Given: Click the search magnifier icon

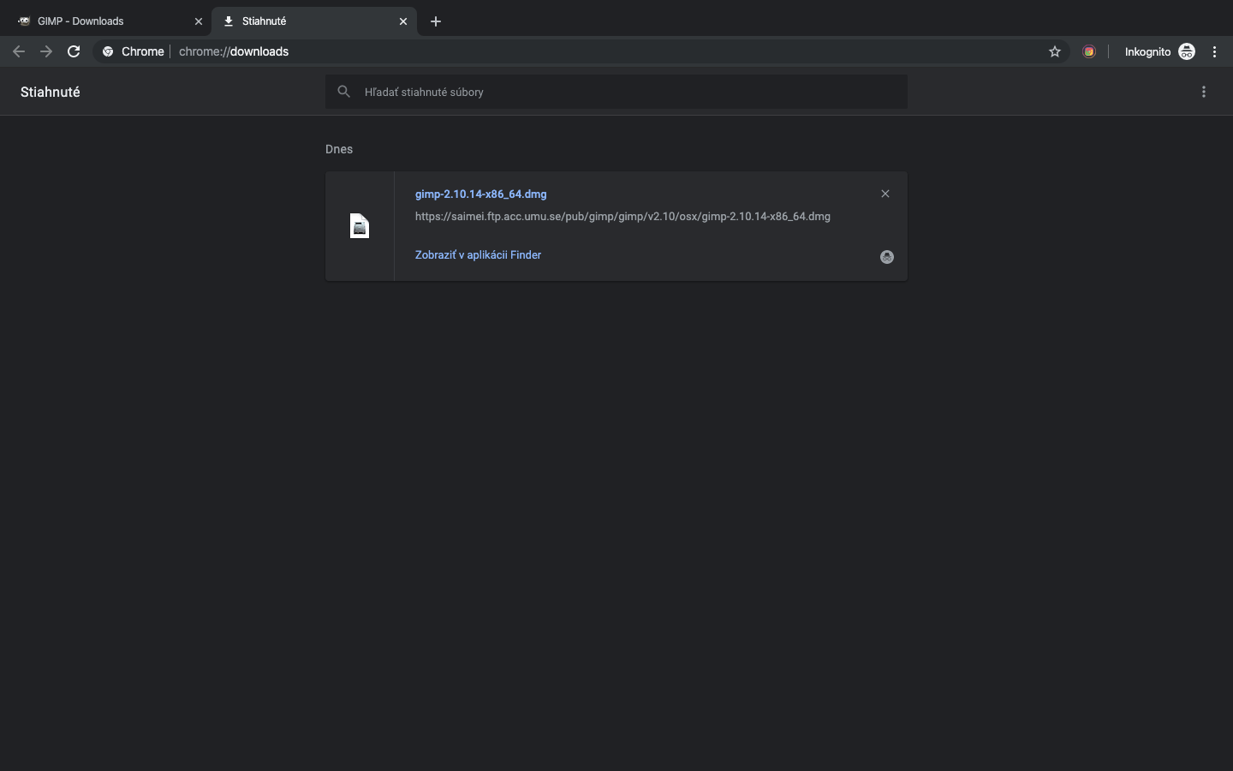Looking at the screenshot, I should click(343, 92).
